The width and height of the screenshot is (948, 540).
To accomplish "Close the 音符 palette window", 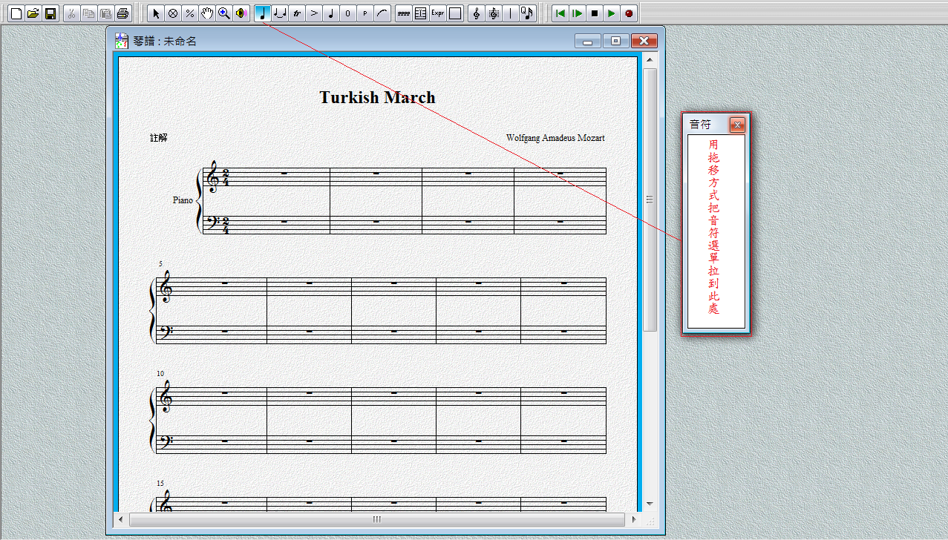I will (x=737, y=125).
